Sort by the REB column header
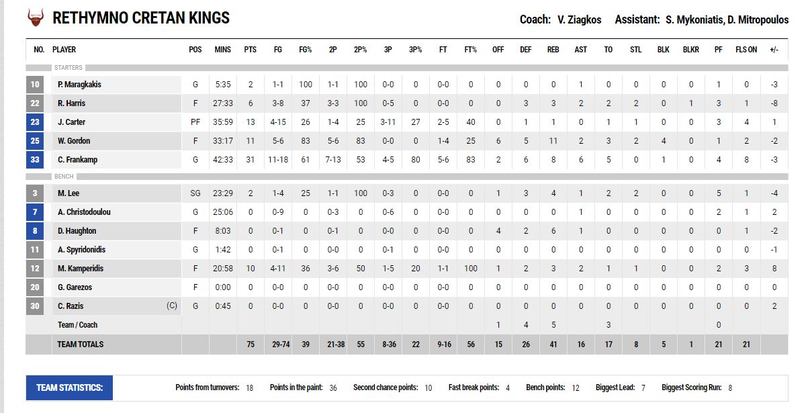Screen dimensions: 810x413 click(x=553, y=50)
